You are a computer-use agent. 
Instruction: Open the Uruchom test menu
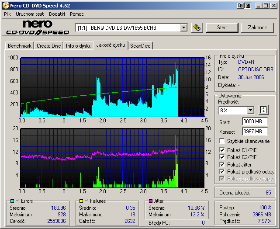pos(30,14)
